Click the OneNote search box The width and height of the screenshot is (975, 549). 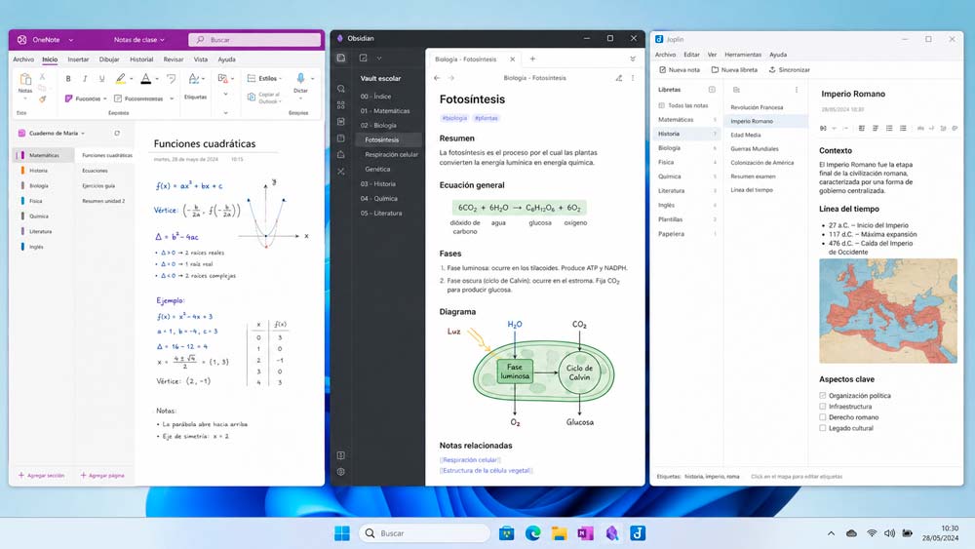tap(254, 40)
